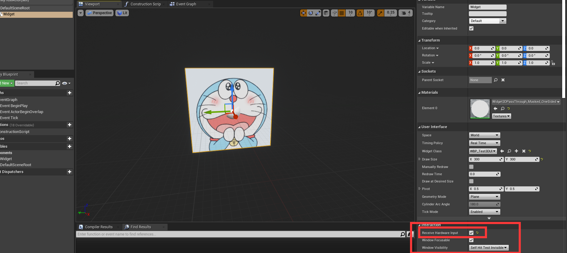Open the Geometry Mode Plane dropdown
Screen dimensions: 567x253
[485, 197]
